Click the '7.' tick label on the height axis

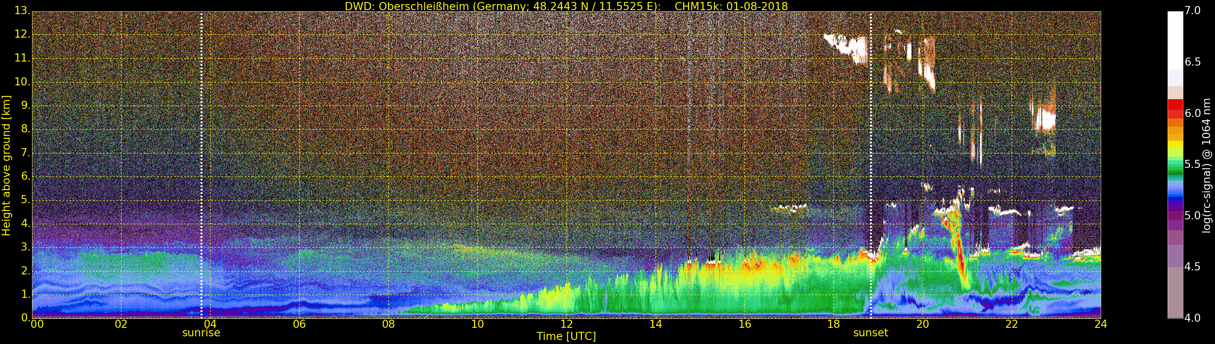(25, 153)
